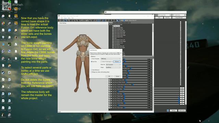The height and width of the screenshot is (123, 219).
Task: Choose the highlighted Select tool in the toolbar
Action: pos(66,20)
